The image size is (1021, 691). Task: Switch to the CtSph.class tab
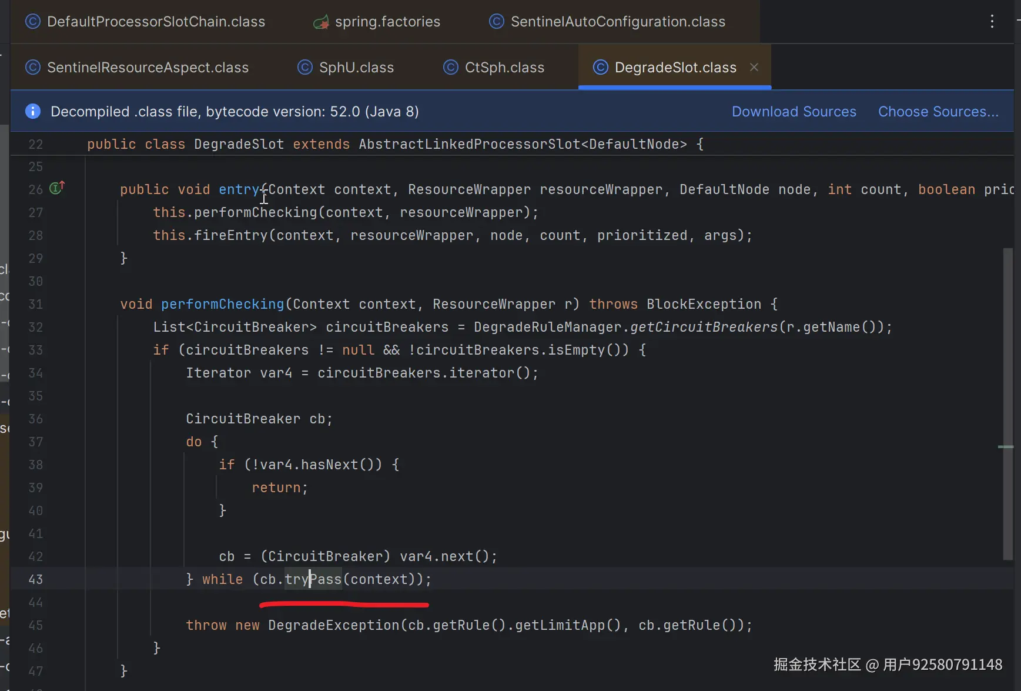[x=494, y=68]
